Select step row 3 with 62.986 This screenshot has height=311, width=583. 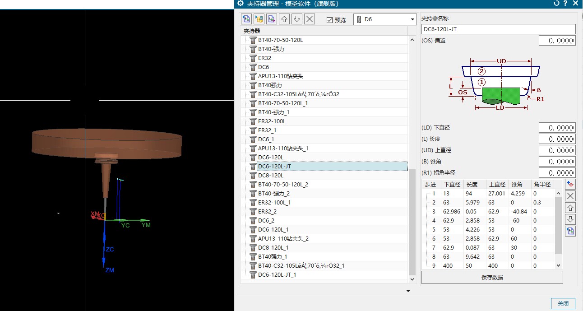pos(488,211)
